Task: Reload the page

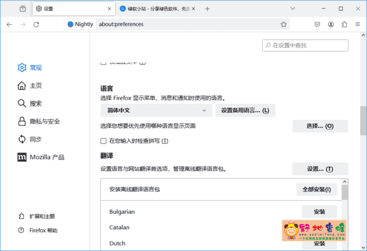Action: [x=36, y=24]
